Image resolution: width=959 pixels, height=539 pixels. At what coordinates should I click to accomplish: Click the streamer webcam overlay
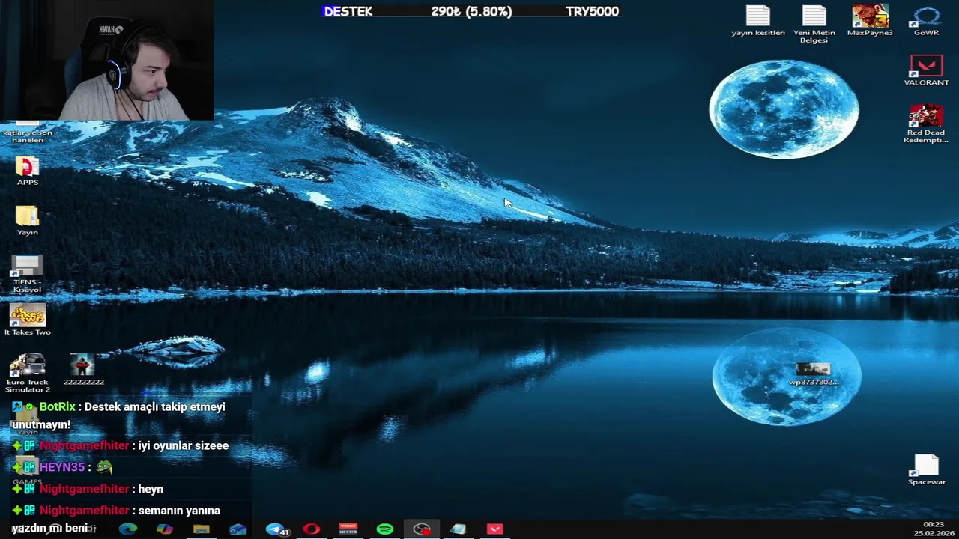coord(106,60)
